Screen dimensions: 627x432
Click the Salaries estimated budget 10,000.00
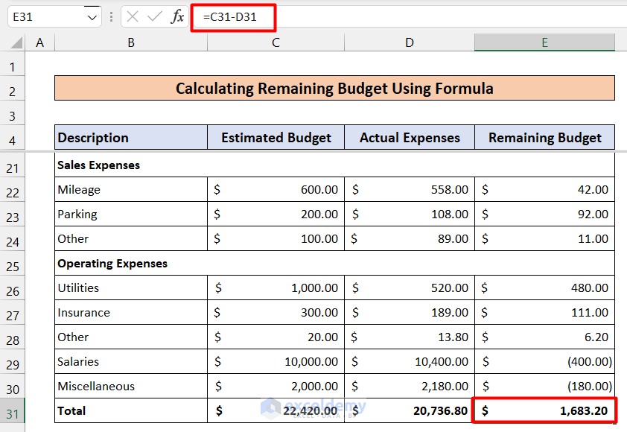(276, 361)
